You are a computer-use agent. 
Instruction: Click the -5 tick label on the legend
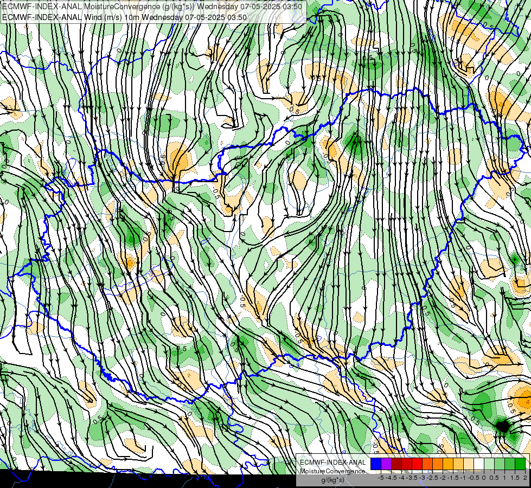381,478
